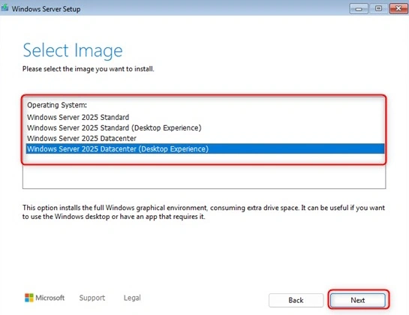409x315 pixels.
Task: Click the Microsoft four-color squares logo
Action: pyautogui.click(x=29, y=298)
